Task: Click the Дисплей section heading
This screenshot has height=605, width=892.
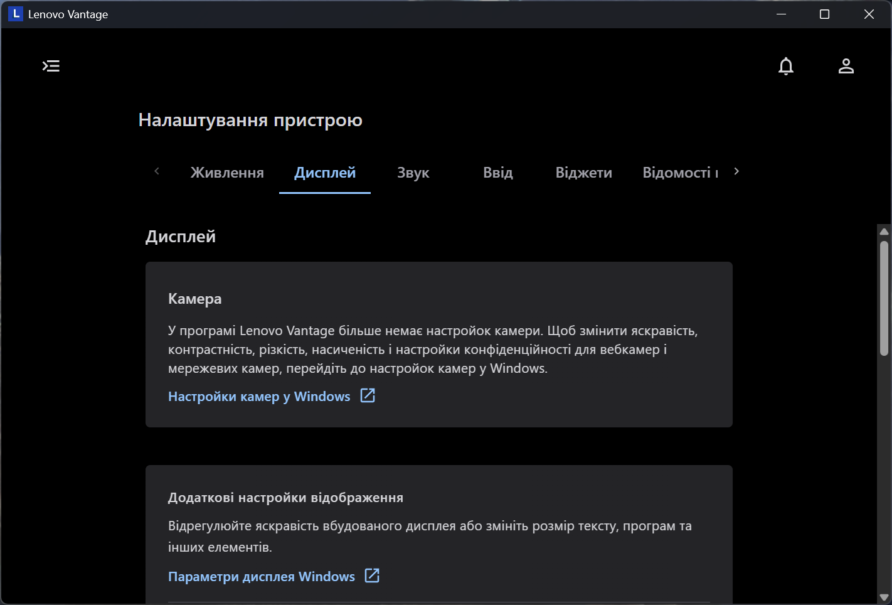Action: 181,237
